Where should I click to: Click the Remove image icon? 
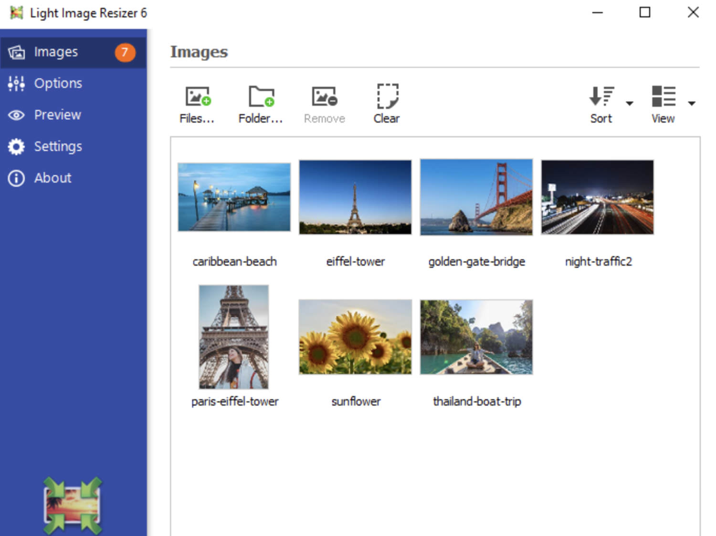[x=325, y=96]
